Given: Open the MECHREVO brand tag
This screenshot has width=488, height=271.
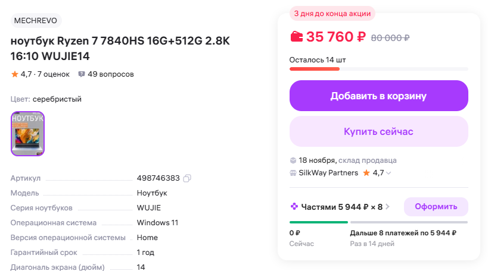Looking at the screenshot, I should (36, 20).
